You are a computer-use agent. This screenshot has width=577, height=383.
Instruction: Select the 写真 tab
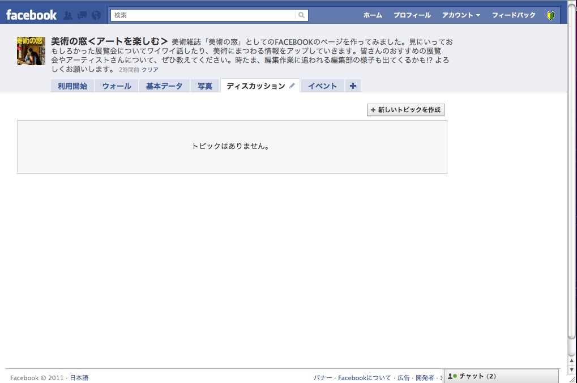pos(205,86)
